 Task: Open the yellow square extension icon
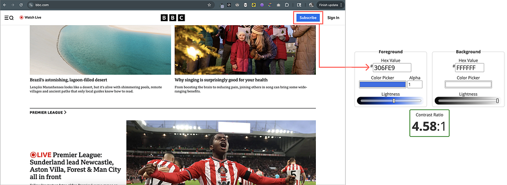click(253, 5)
